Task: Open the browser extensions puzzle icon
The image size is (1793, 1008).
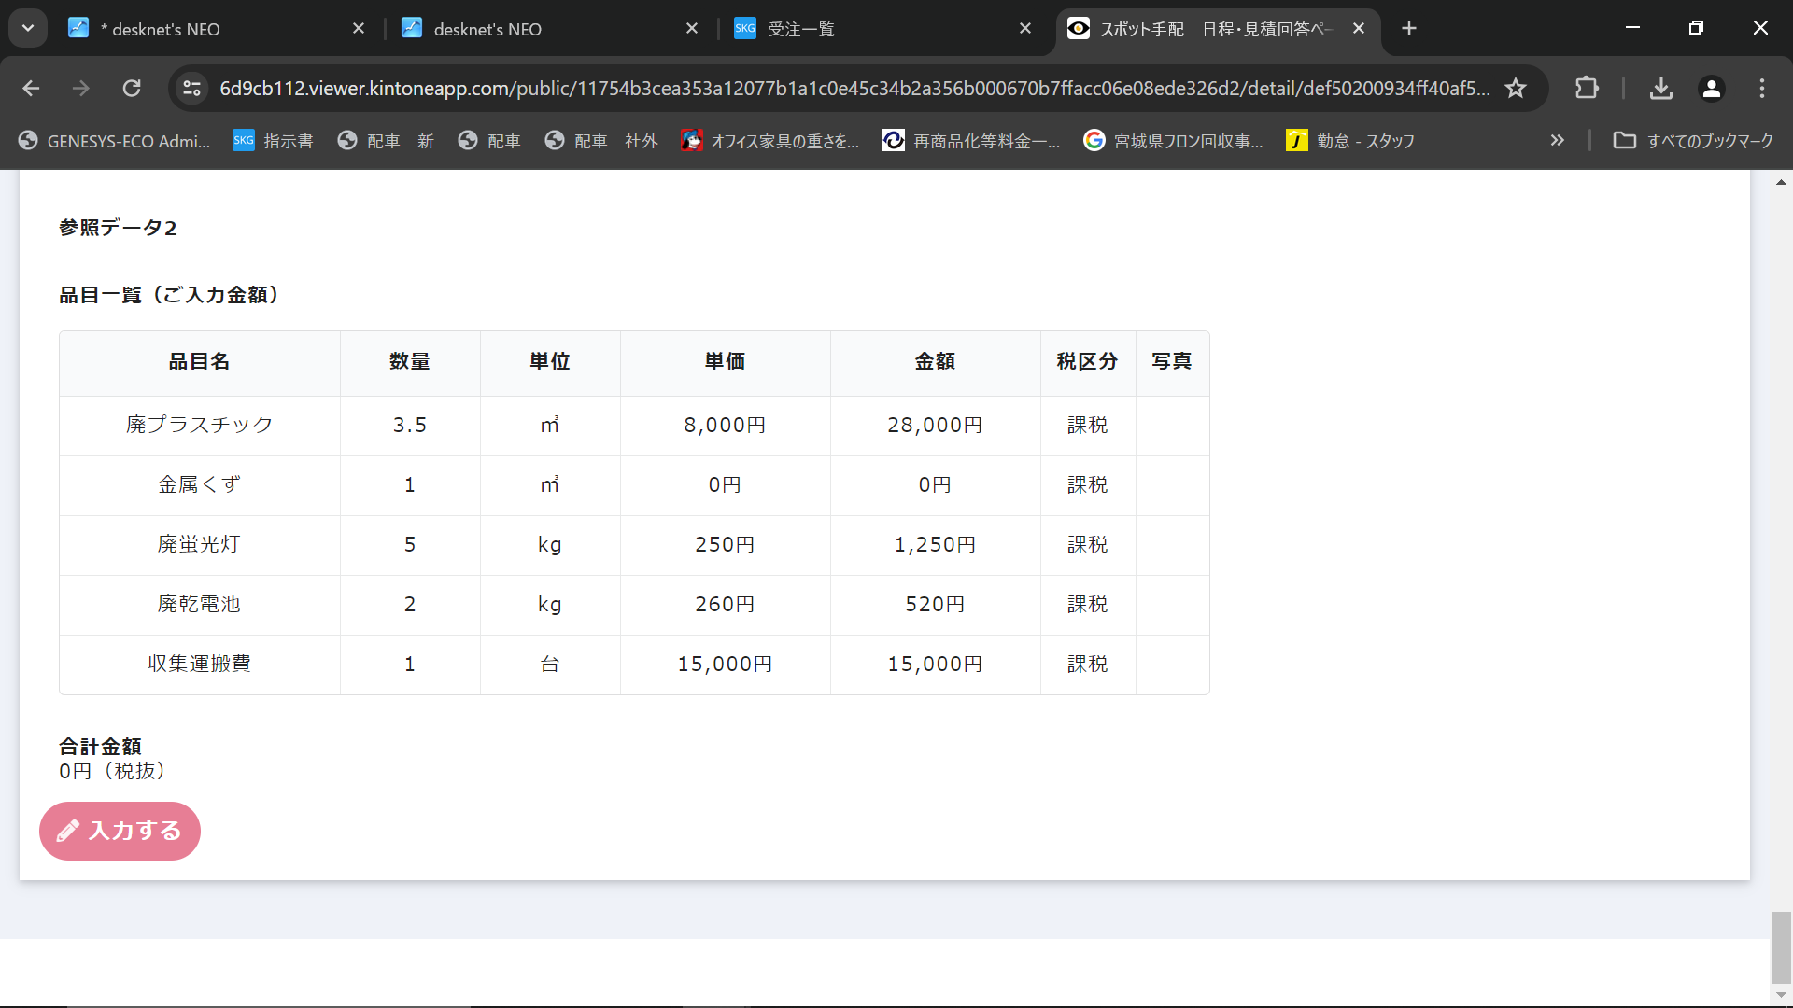Action: pos(1587,89)
